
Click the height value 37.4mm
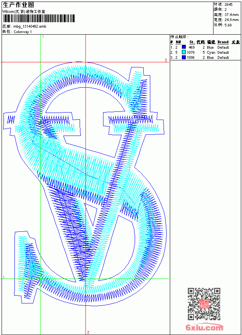231,14
